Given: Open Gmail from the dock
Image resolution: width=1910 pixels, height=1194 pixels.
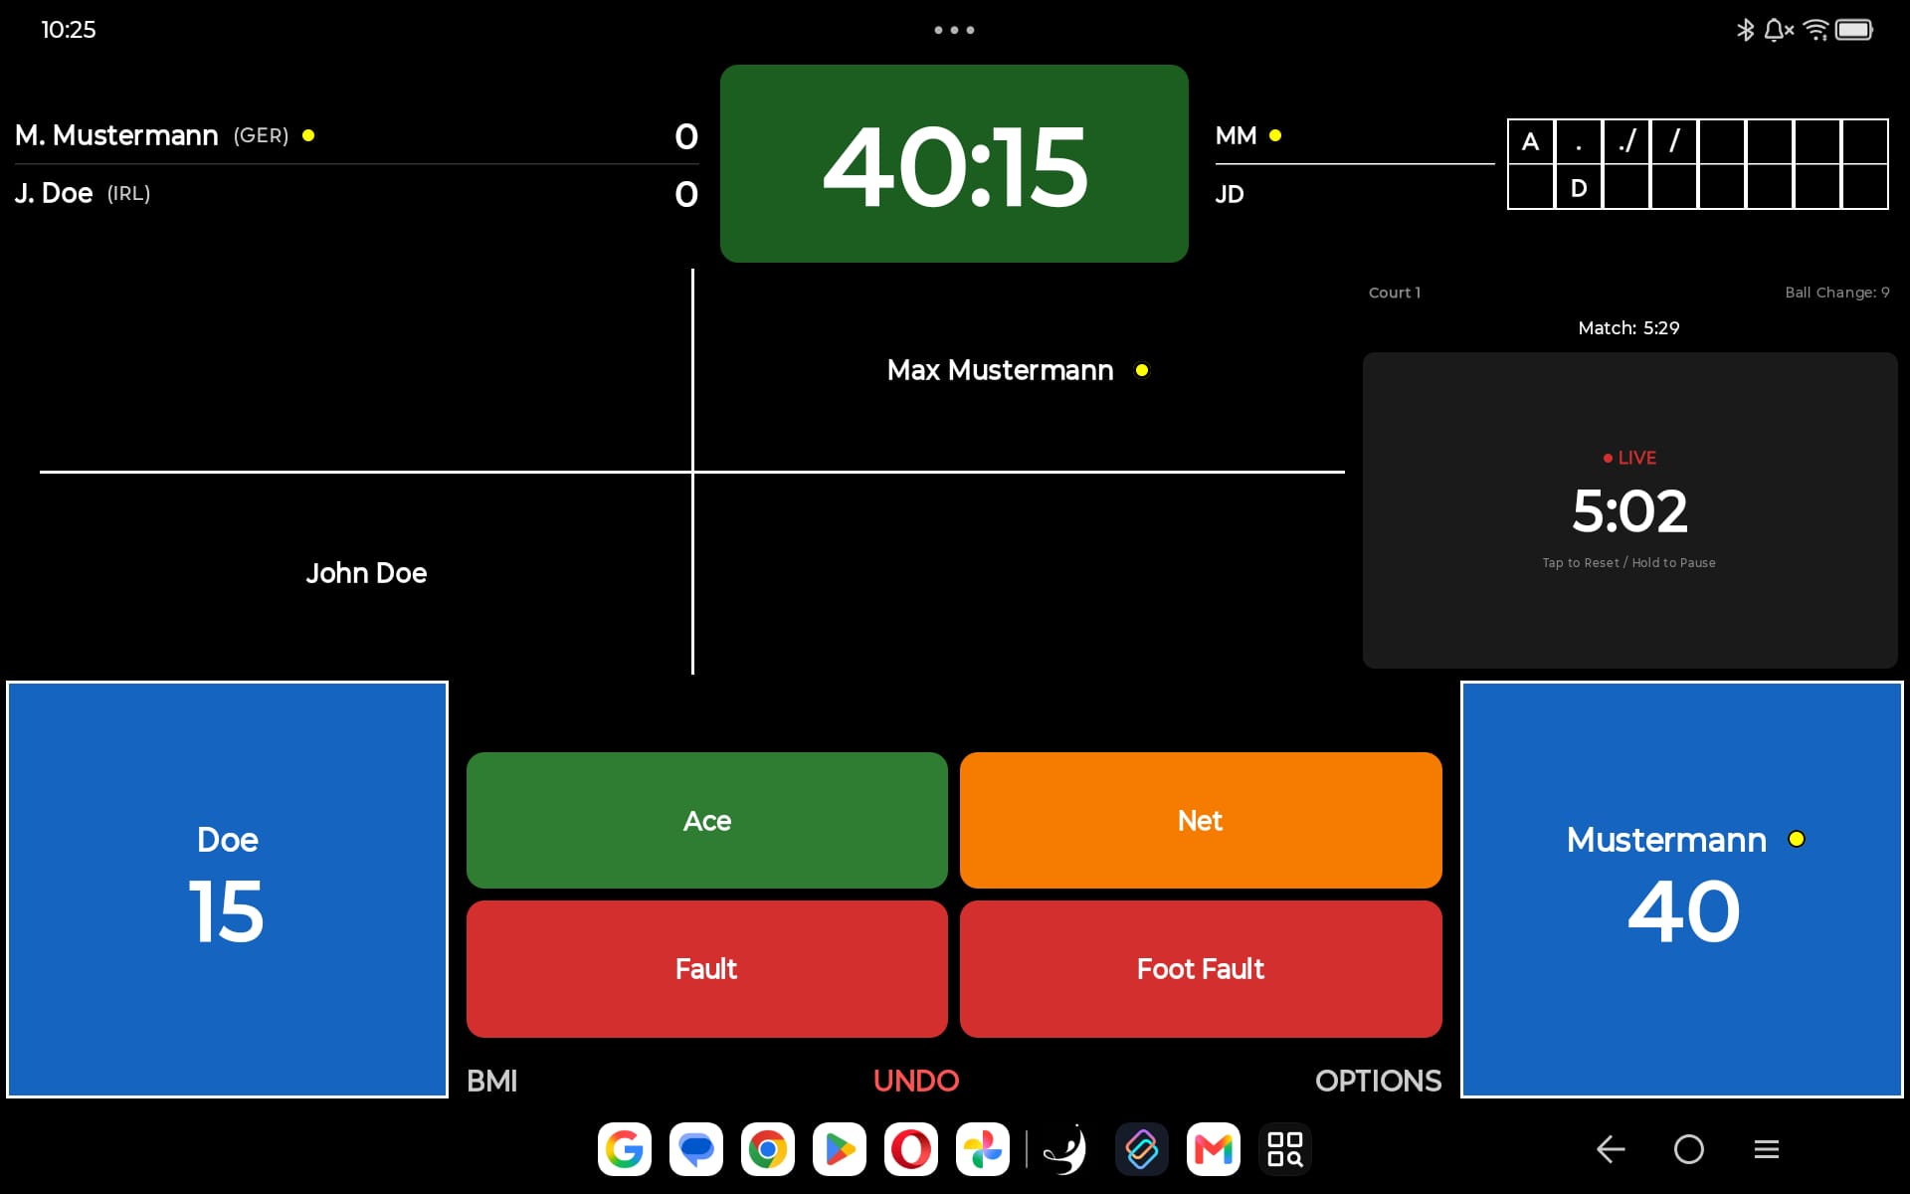Looking at the screenshot, I should pyautogui.click(x=1213, y=1149).
